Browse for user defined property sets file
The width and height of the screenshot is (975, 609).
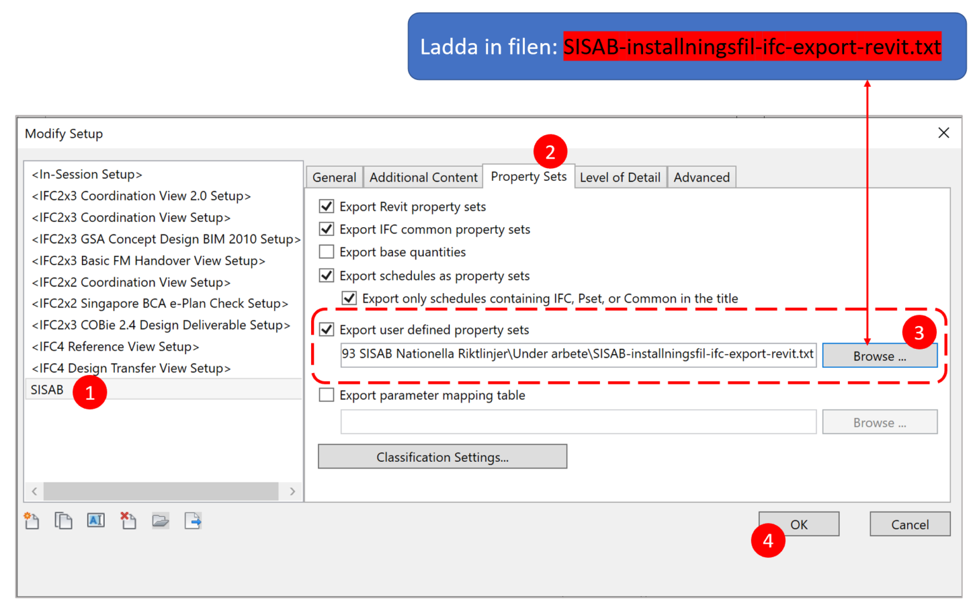tap(880, 356)
